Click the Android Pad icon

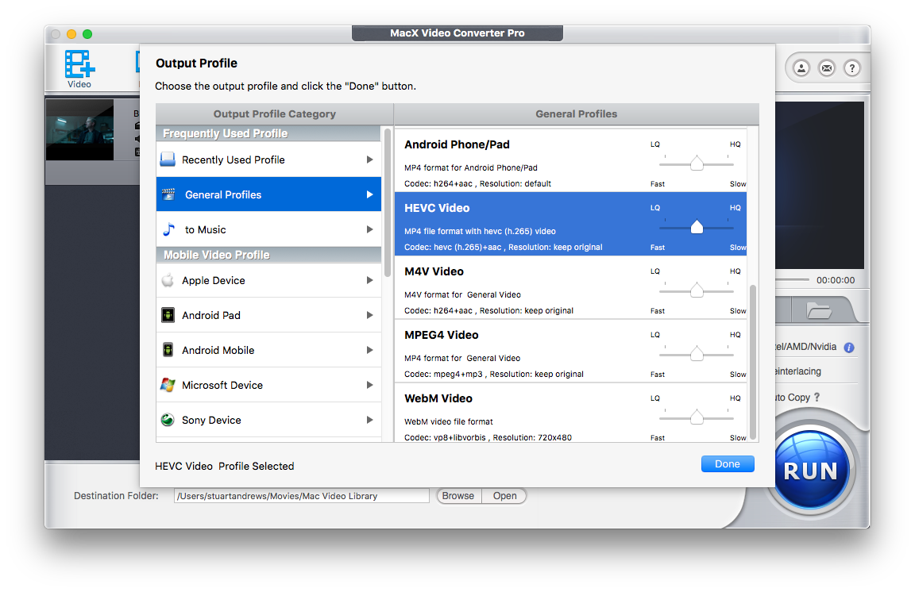click(x=168, y=315)
